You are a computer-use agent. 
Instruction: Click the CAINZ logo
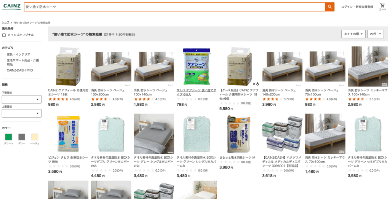click(11, 7)
